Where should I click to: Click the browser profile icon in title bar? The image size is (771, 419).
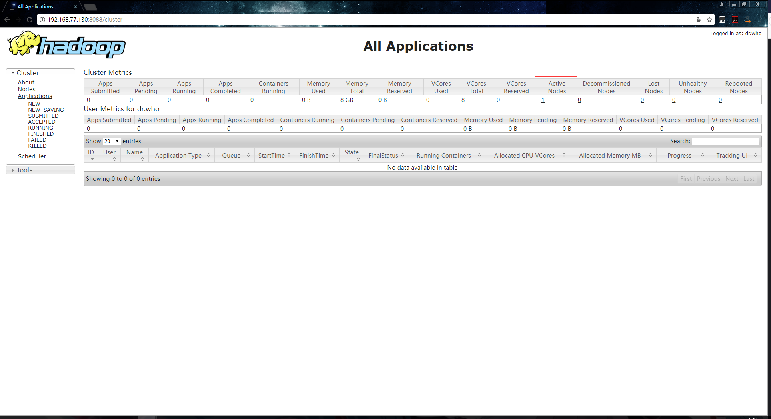[x=722, y=4]
